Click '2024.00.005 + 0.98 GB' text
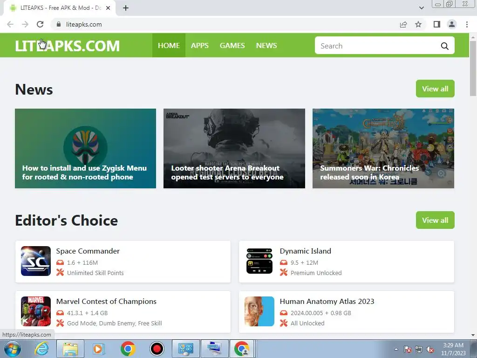 click(321, 313)
